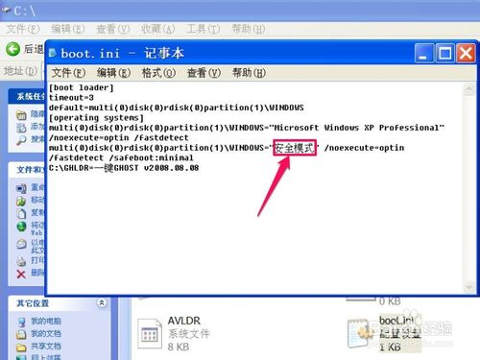
Task: Open Notepad's 查看(V) menu
Action: [x=204, y=73]
